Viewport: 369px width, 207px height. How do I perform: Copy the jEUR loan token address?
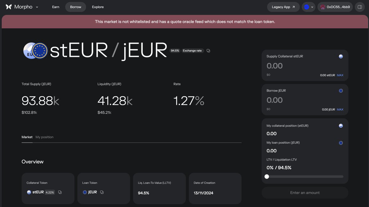tap(102, 192)
